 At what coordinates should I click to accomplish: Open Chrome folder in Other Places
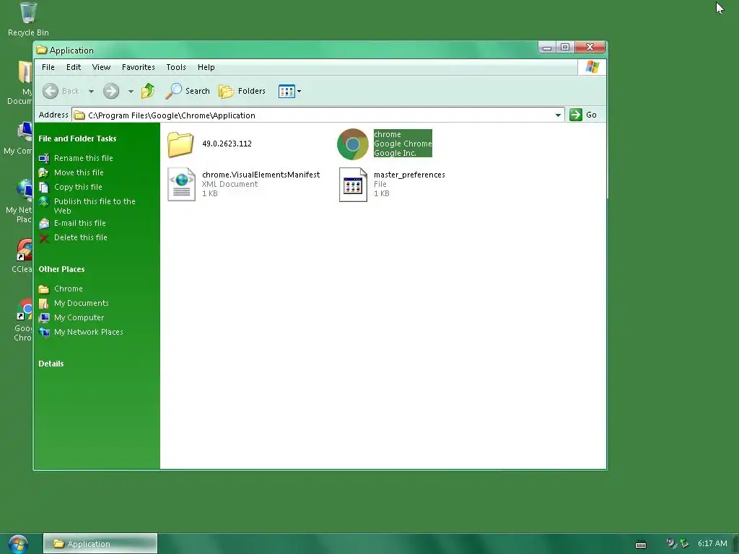coord(69,289)
